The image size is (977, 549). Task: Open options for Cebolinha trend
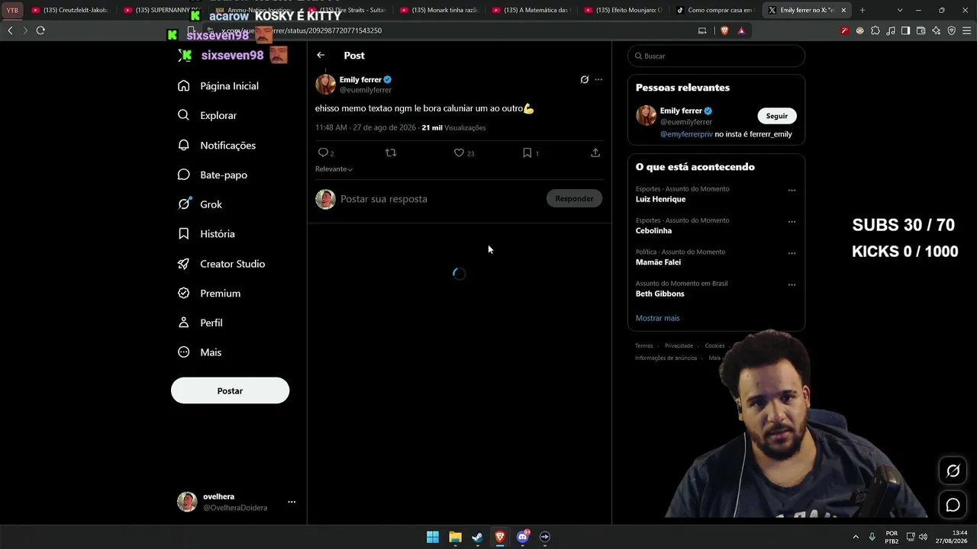[x=792, y=222]
